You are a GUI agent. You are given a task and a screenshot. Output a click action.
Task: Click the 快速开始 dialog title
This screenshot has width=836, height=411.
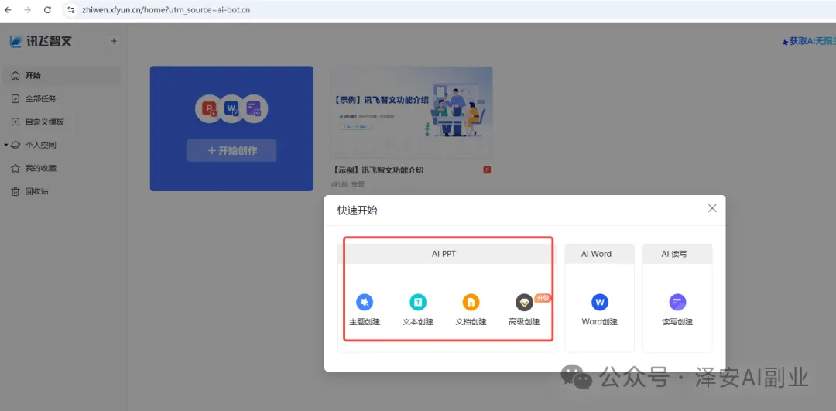[357, 211]
